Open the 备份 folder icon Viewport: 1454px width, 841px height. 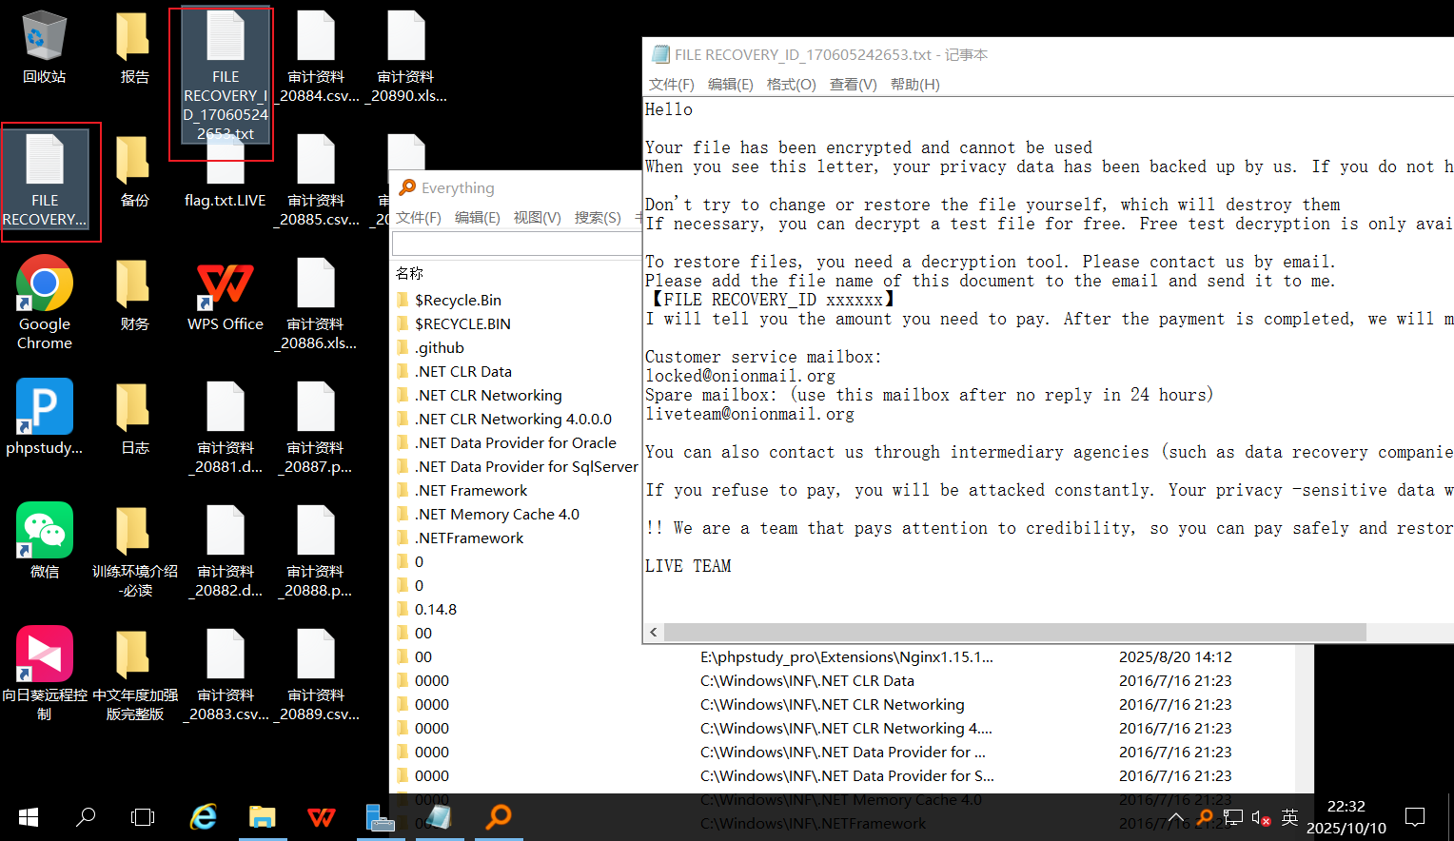click(x=134, y=171)
